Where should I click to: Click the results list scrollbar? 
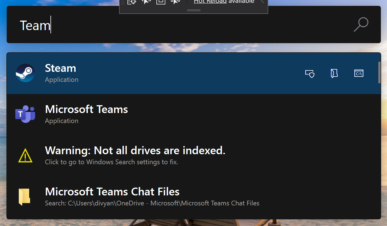(379, 73)
